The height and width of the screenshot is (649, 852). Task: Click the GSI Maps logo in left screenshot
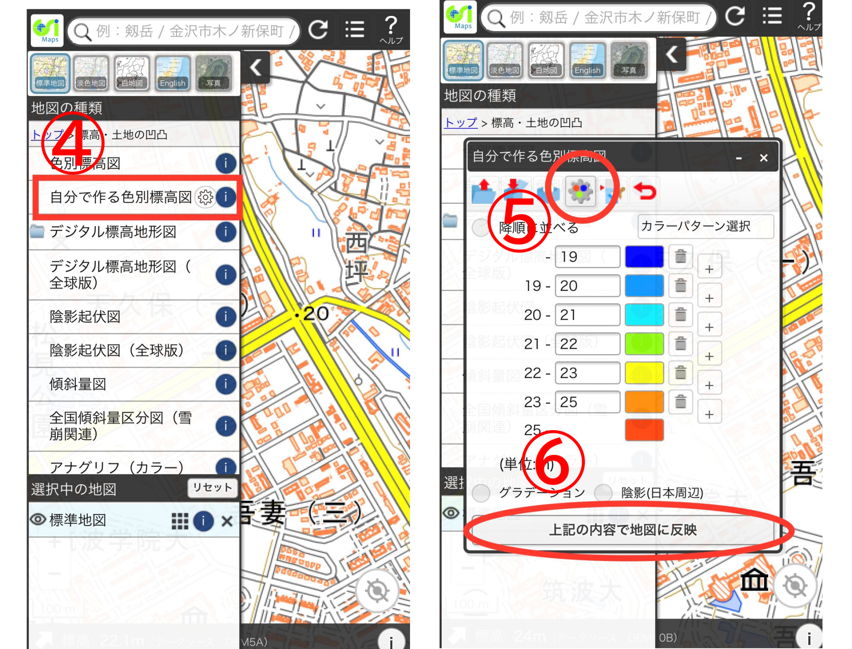(x=47, y=31)
